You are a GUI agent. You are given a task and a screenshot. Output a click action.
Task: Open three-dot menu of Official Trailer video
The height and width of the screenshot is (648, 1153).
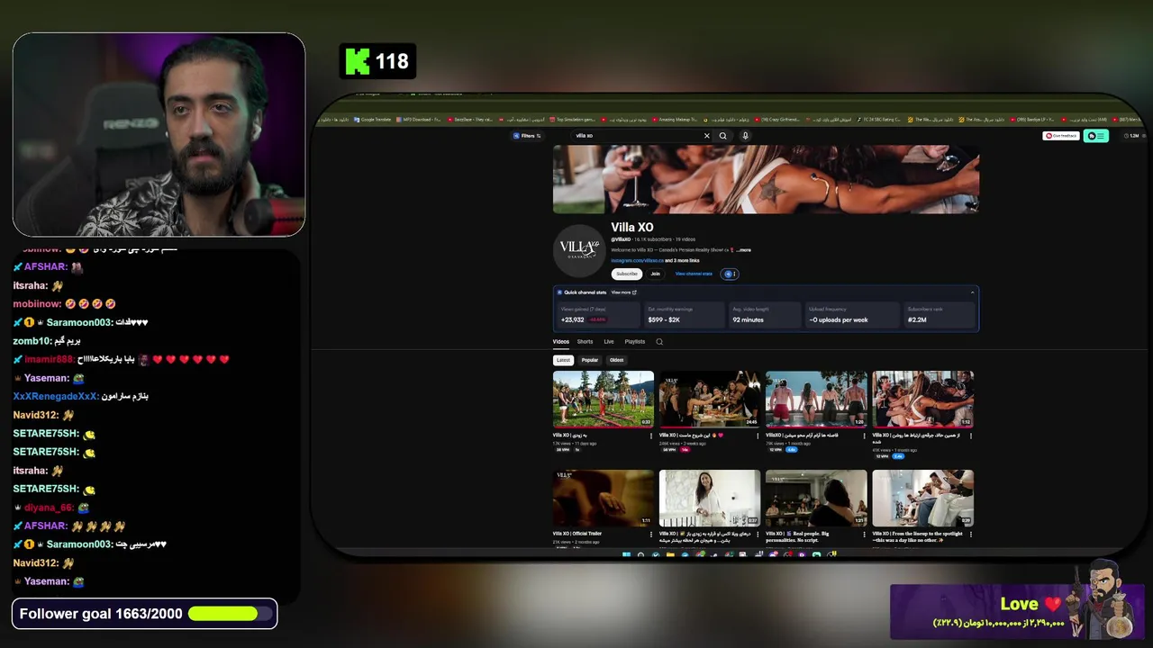pos(651,535)
